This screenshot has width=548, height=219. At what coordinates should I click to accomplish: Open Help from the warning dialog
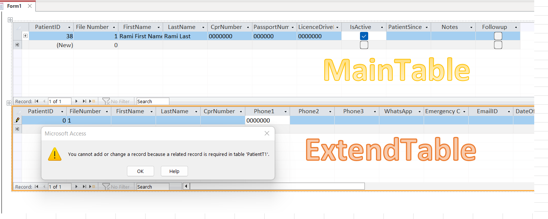tap(174, 171)
